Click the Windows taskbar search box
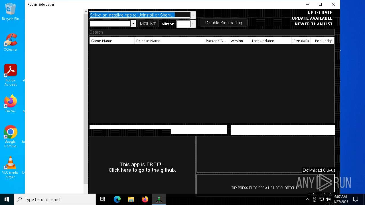 point(55,199)
